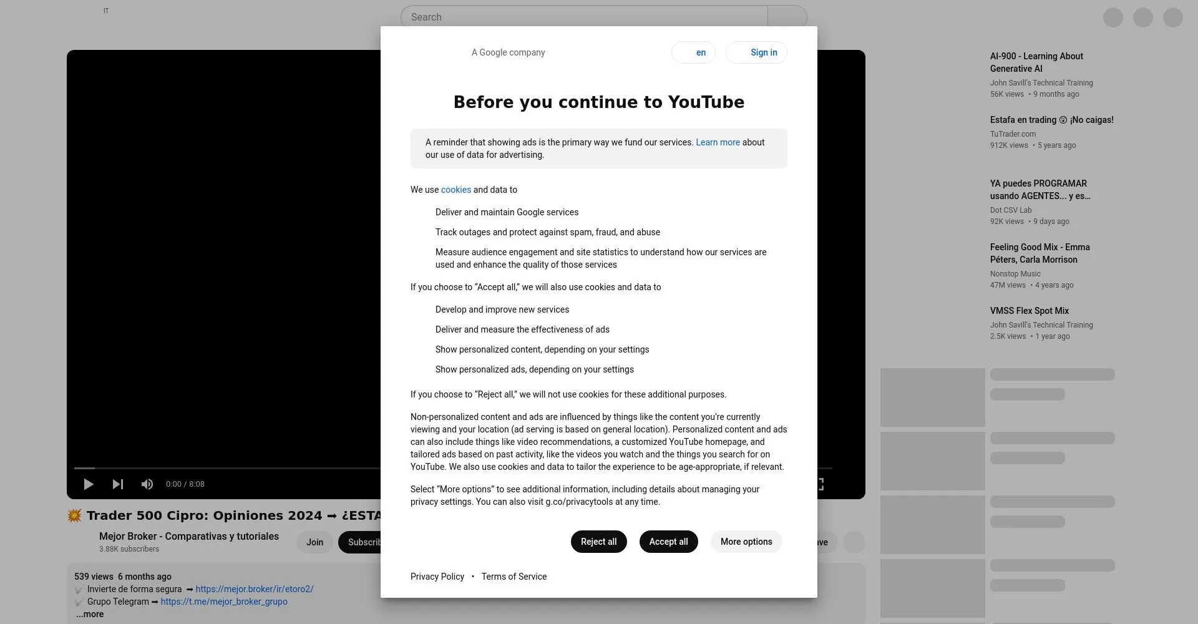Mute the video volume icon
Image resolution: width=1198 pixels, height=624 pixels.
pyautogui.click(x=147, y=484)
